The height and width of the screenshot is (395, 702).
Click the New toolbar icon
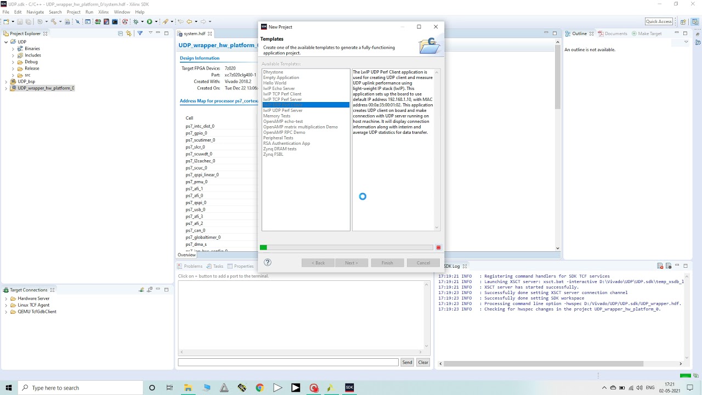(x=7, y=21)
